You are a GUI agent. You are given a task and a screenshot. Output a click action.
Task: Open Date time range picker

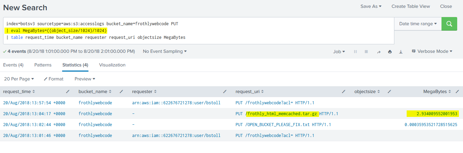(x=418, y=24)
